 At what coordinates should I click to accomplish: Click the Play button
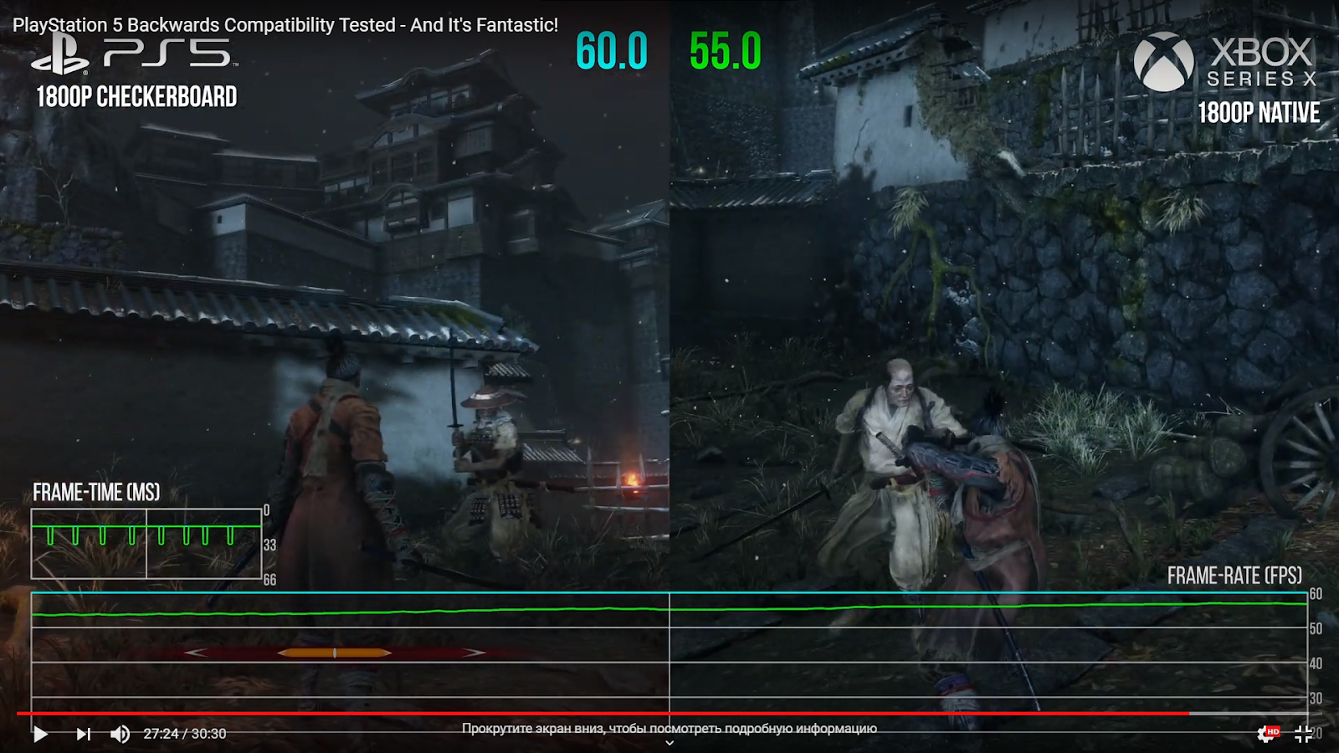tap(40, 734)
